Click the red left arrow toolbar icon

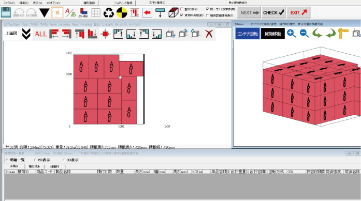coord(147,12)
